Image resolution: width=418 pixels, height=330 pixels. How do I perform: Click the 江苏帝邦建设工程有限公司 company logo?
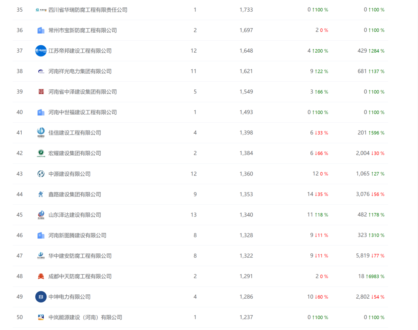(x=41, y=51)
